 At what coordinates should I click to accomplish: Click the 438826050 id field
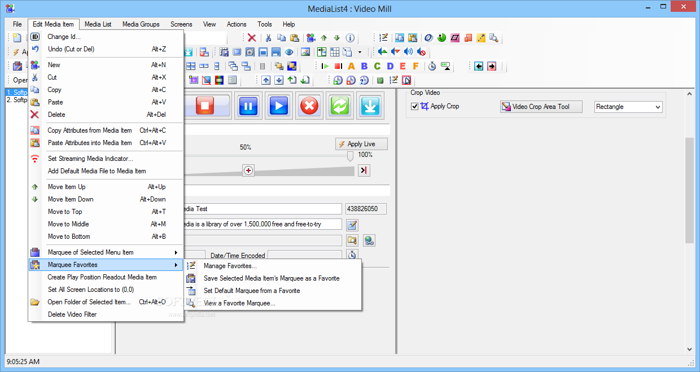[x=366, y=209]
